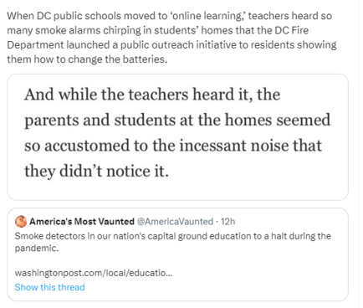Select the @AmericaVaunted handle
Viewport: 363px width, 308px height.
(x=175, y=222)
